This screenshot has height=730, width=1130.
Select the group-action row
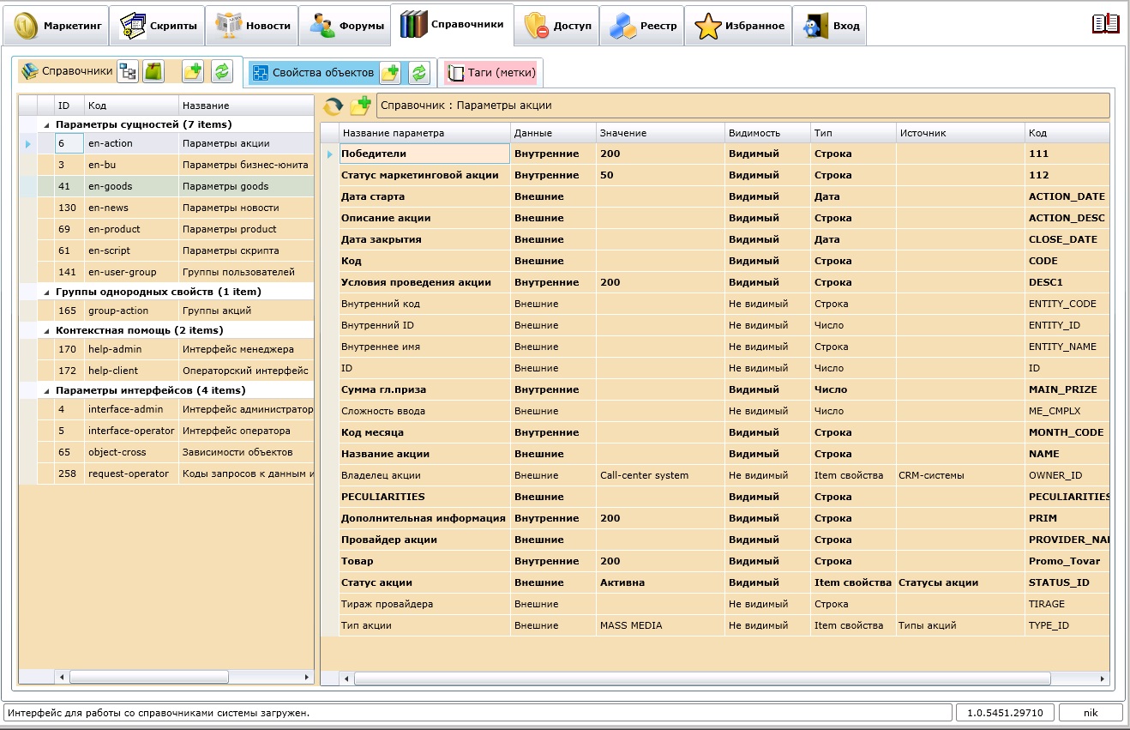tap(166, 311)
